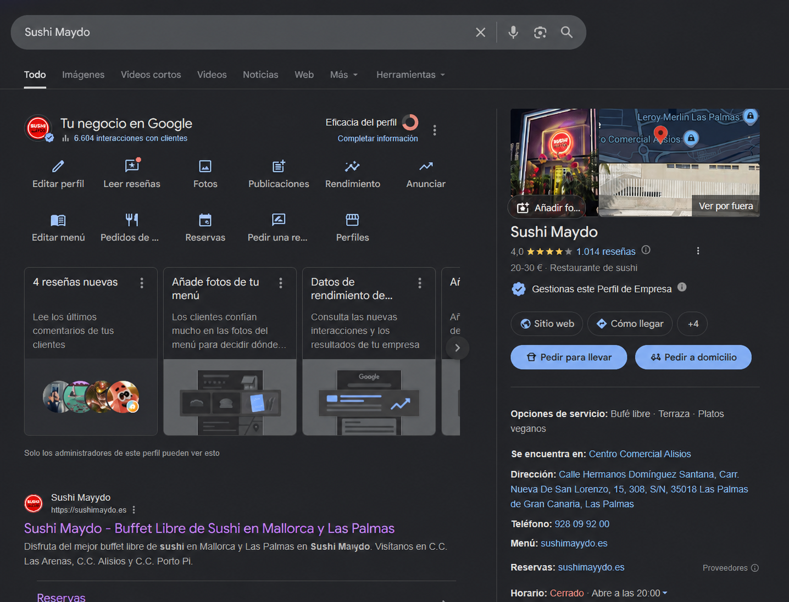Open Sushi Maydo - Buffet Libre result title
789x602 pixels.
coord(209,528)
